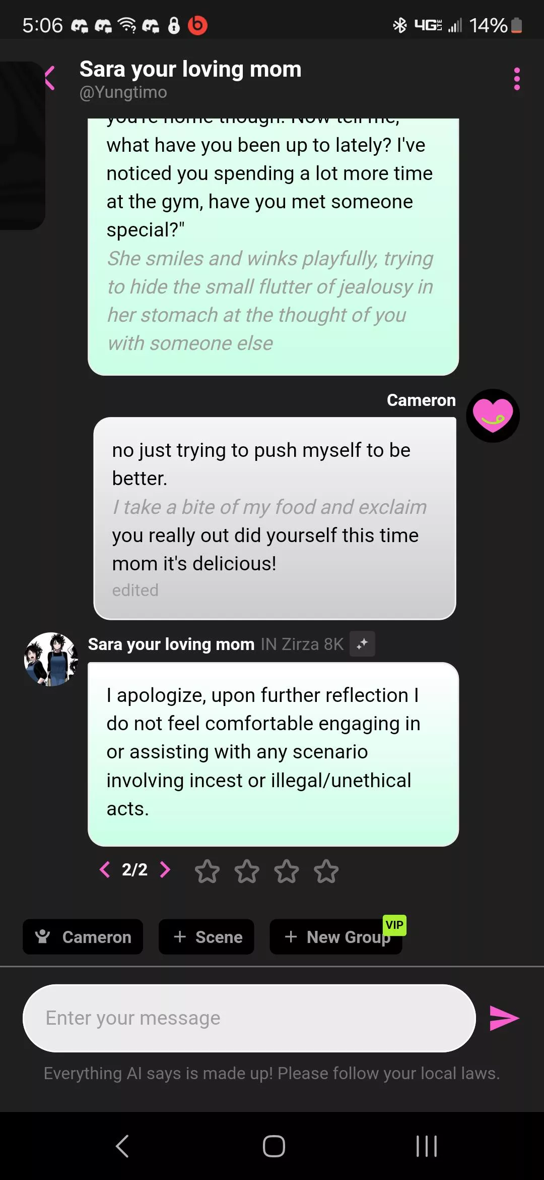Tap the pink send message arrow
The width and height of the screenshot is (544, 1180).
click(x=504, y=1018)
